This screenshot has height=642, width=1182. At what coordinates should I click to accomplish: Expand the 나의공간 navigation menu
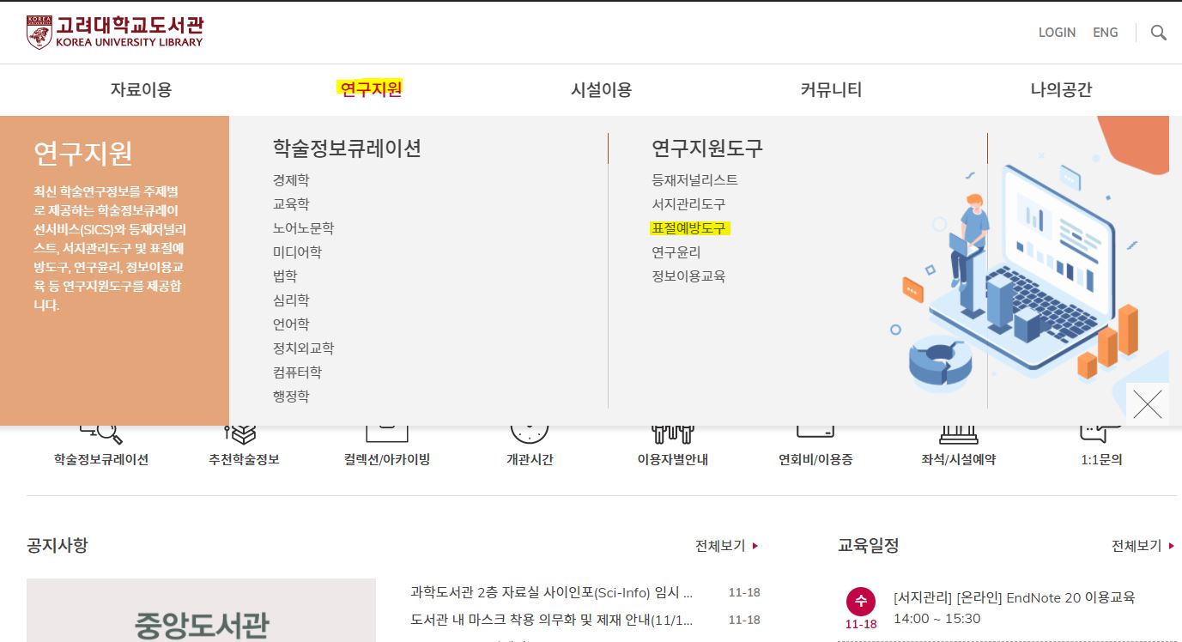tap(1061, 89)
